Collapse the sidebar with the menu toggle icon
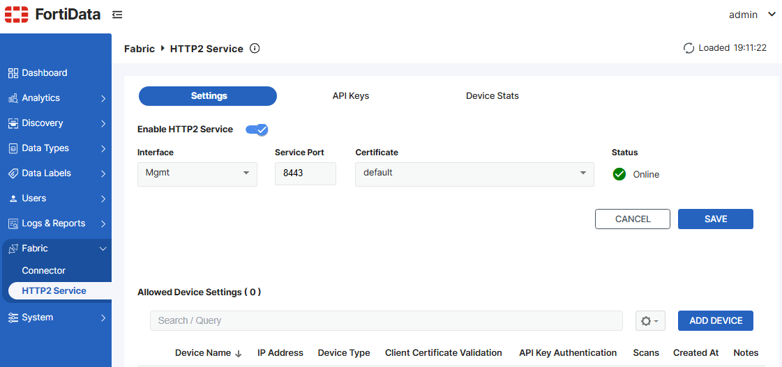 [117, 15]
